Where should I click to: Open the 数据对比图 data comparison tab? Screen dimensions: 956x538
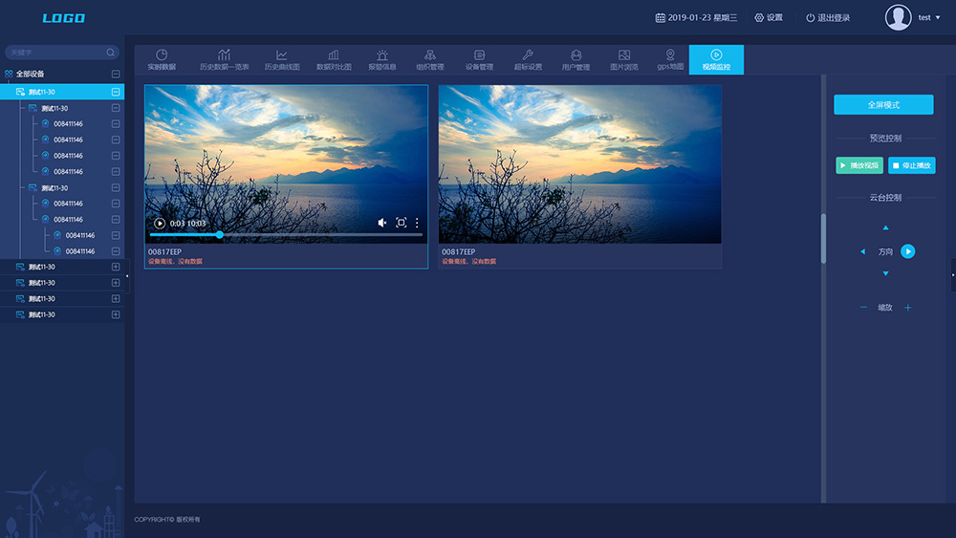pyautogui.click(x=334, y=59)
